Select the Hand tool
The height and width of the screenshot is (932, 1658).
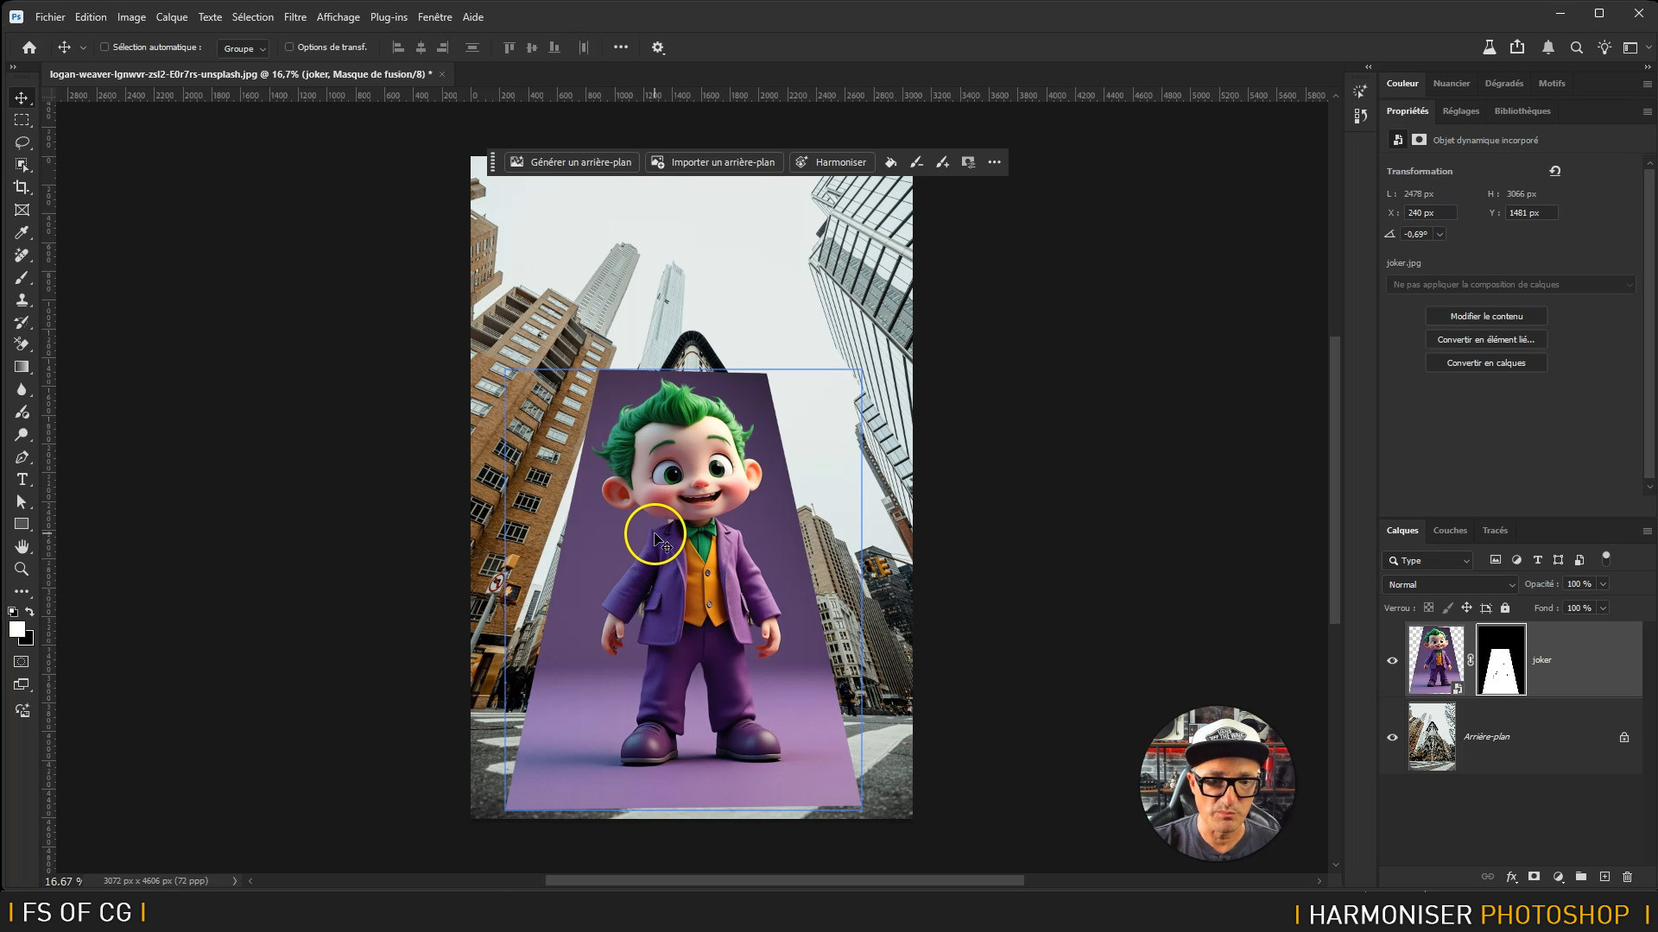coord(22,547)
